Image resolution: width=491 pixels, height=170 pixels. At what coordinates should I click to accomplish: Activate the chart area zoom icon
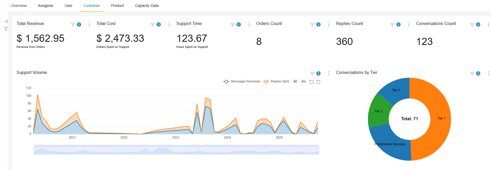click(312, 82)
